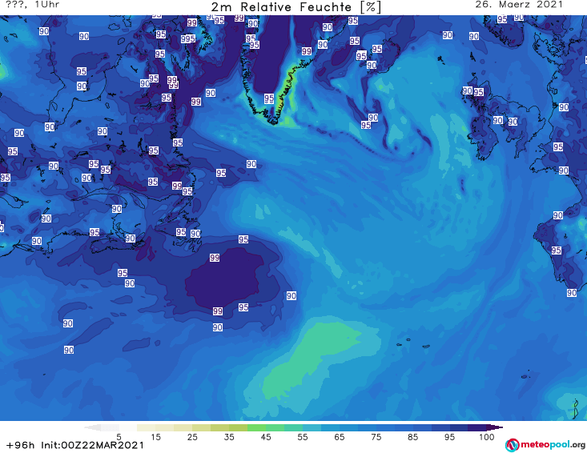Click the date '26. Maerz 2021'

coord(519,5)
